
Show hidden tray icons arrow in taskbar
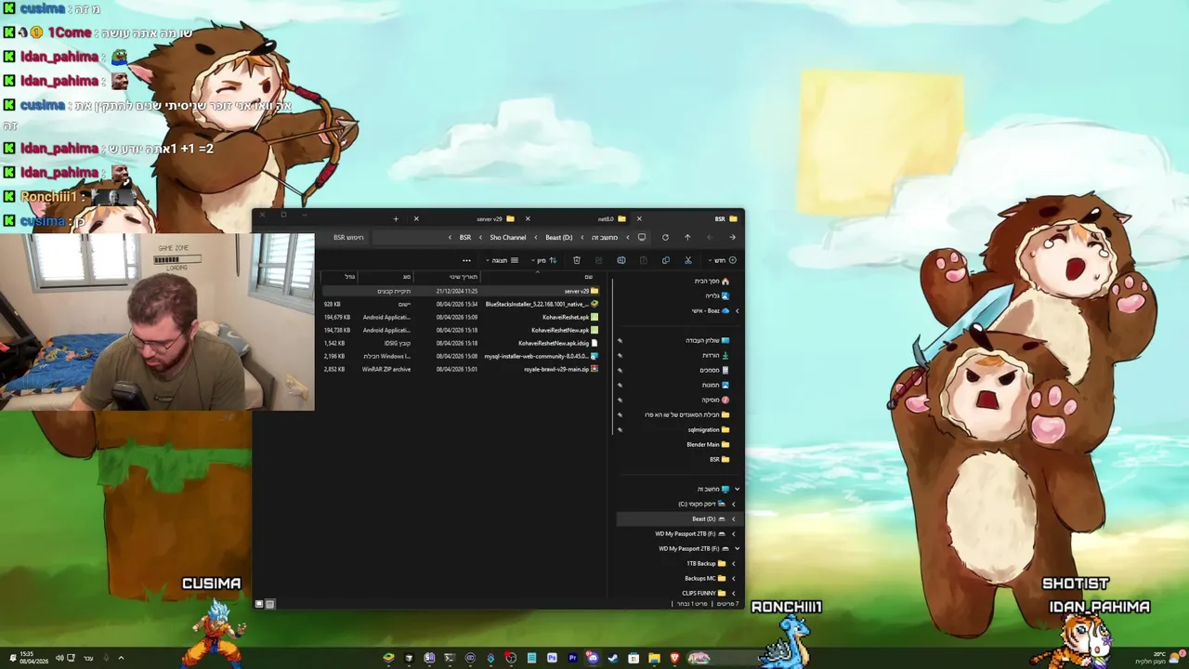pyautogui.click(x=121, y=658)
